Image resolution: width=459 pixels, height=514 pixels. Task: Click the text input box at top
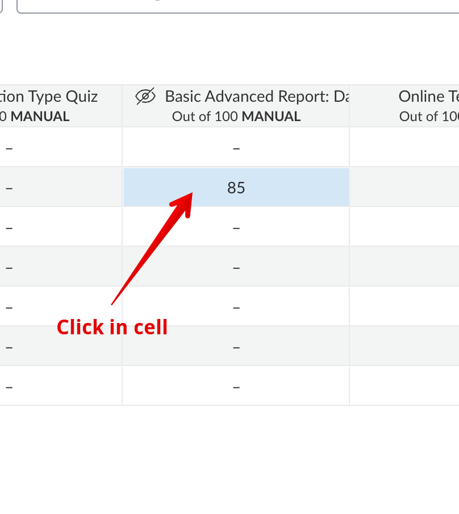[x=239, y=6]
